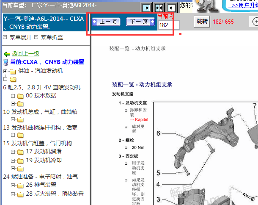258x205 pixels.
Task: Click the left-arrow panel layout icon
Action: point(172,8)
